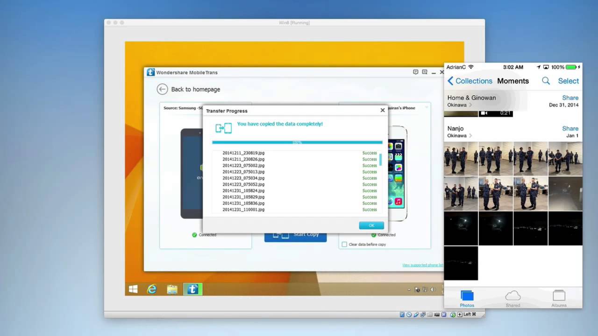Click MobileTrans taskbar icon

point(192,289)
